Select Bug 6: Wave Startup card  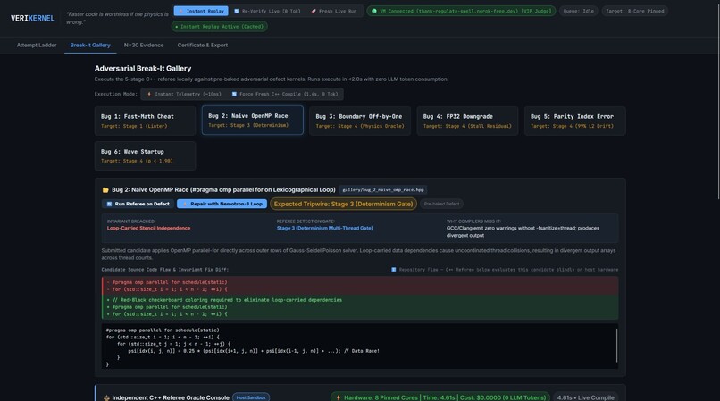click(145, 155)
